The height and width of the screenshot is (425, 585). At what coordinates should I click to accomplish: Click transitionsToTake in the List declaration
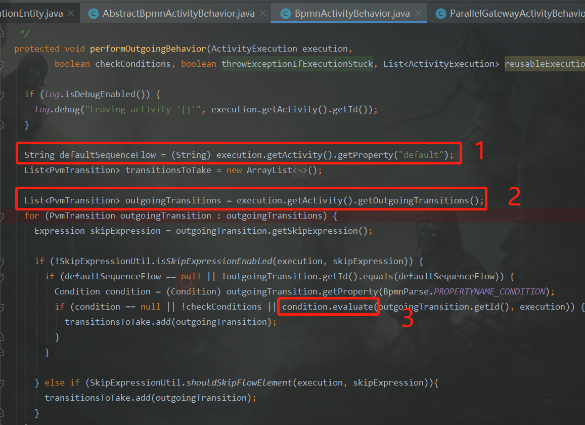tap(168, 171)
